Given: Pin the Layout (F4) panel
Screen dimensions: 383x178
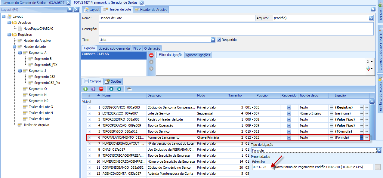Looking at the screenshot, I should point(70,10).
